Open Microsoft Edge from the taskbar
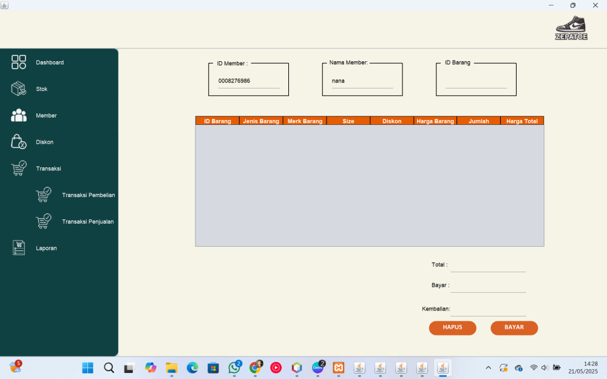 point(192,367)
